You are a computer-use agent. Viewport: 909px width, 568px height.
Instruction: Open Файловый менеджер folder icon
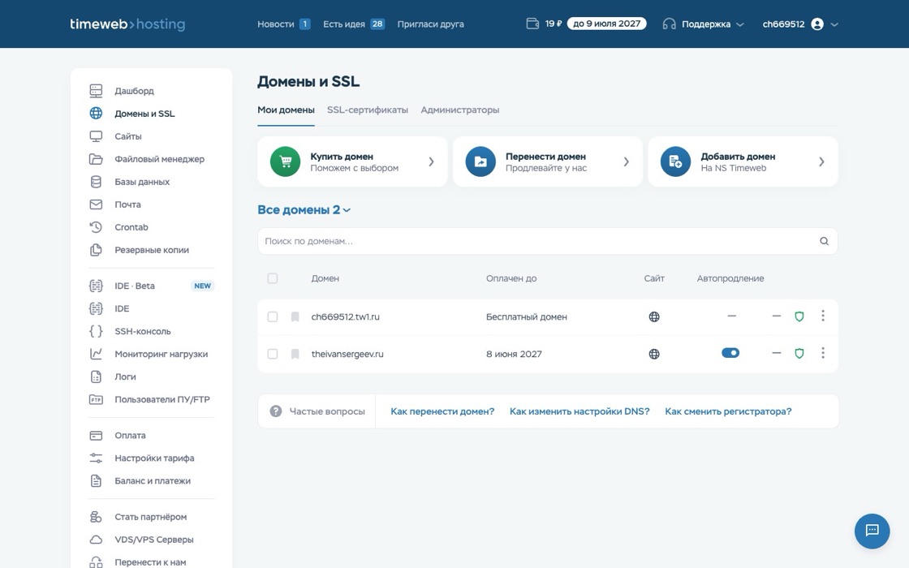click(96, 159)
